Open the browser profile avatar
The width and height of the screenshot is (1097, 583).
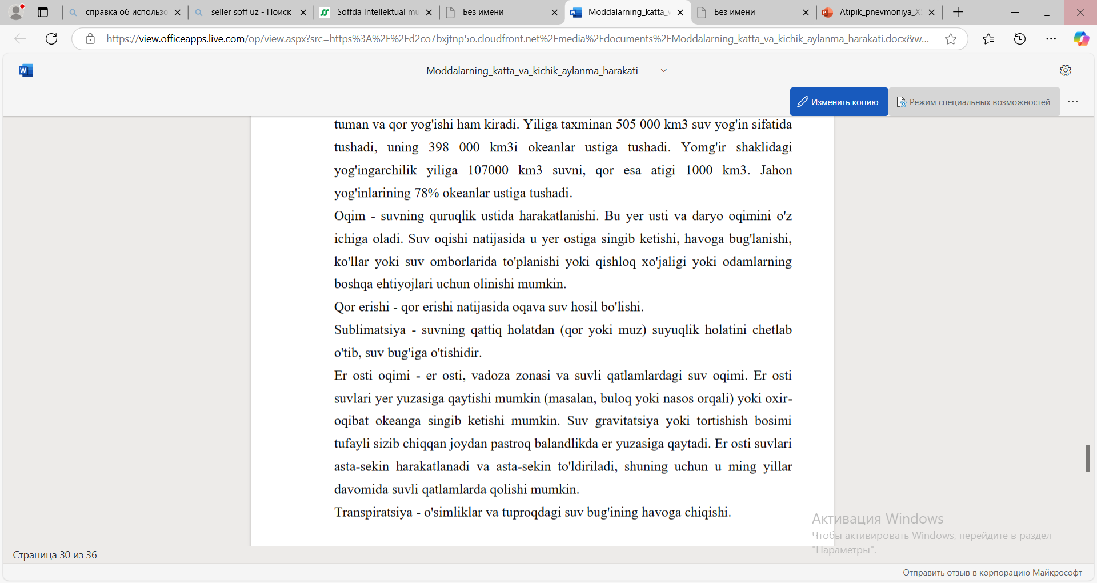coord(17,12)
